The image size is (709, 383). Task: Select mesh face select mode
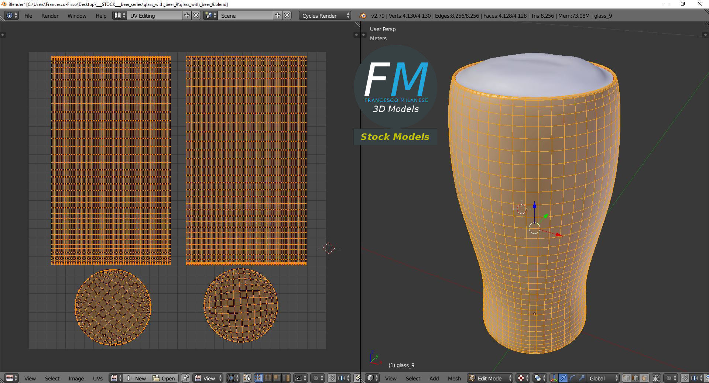point(645,378)
